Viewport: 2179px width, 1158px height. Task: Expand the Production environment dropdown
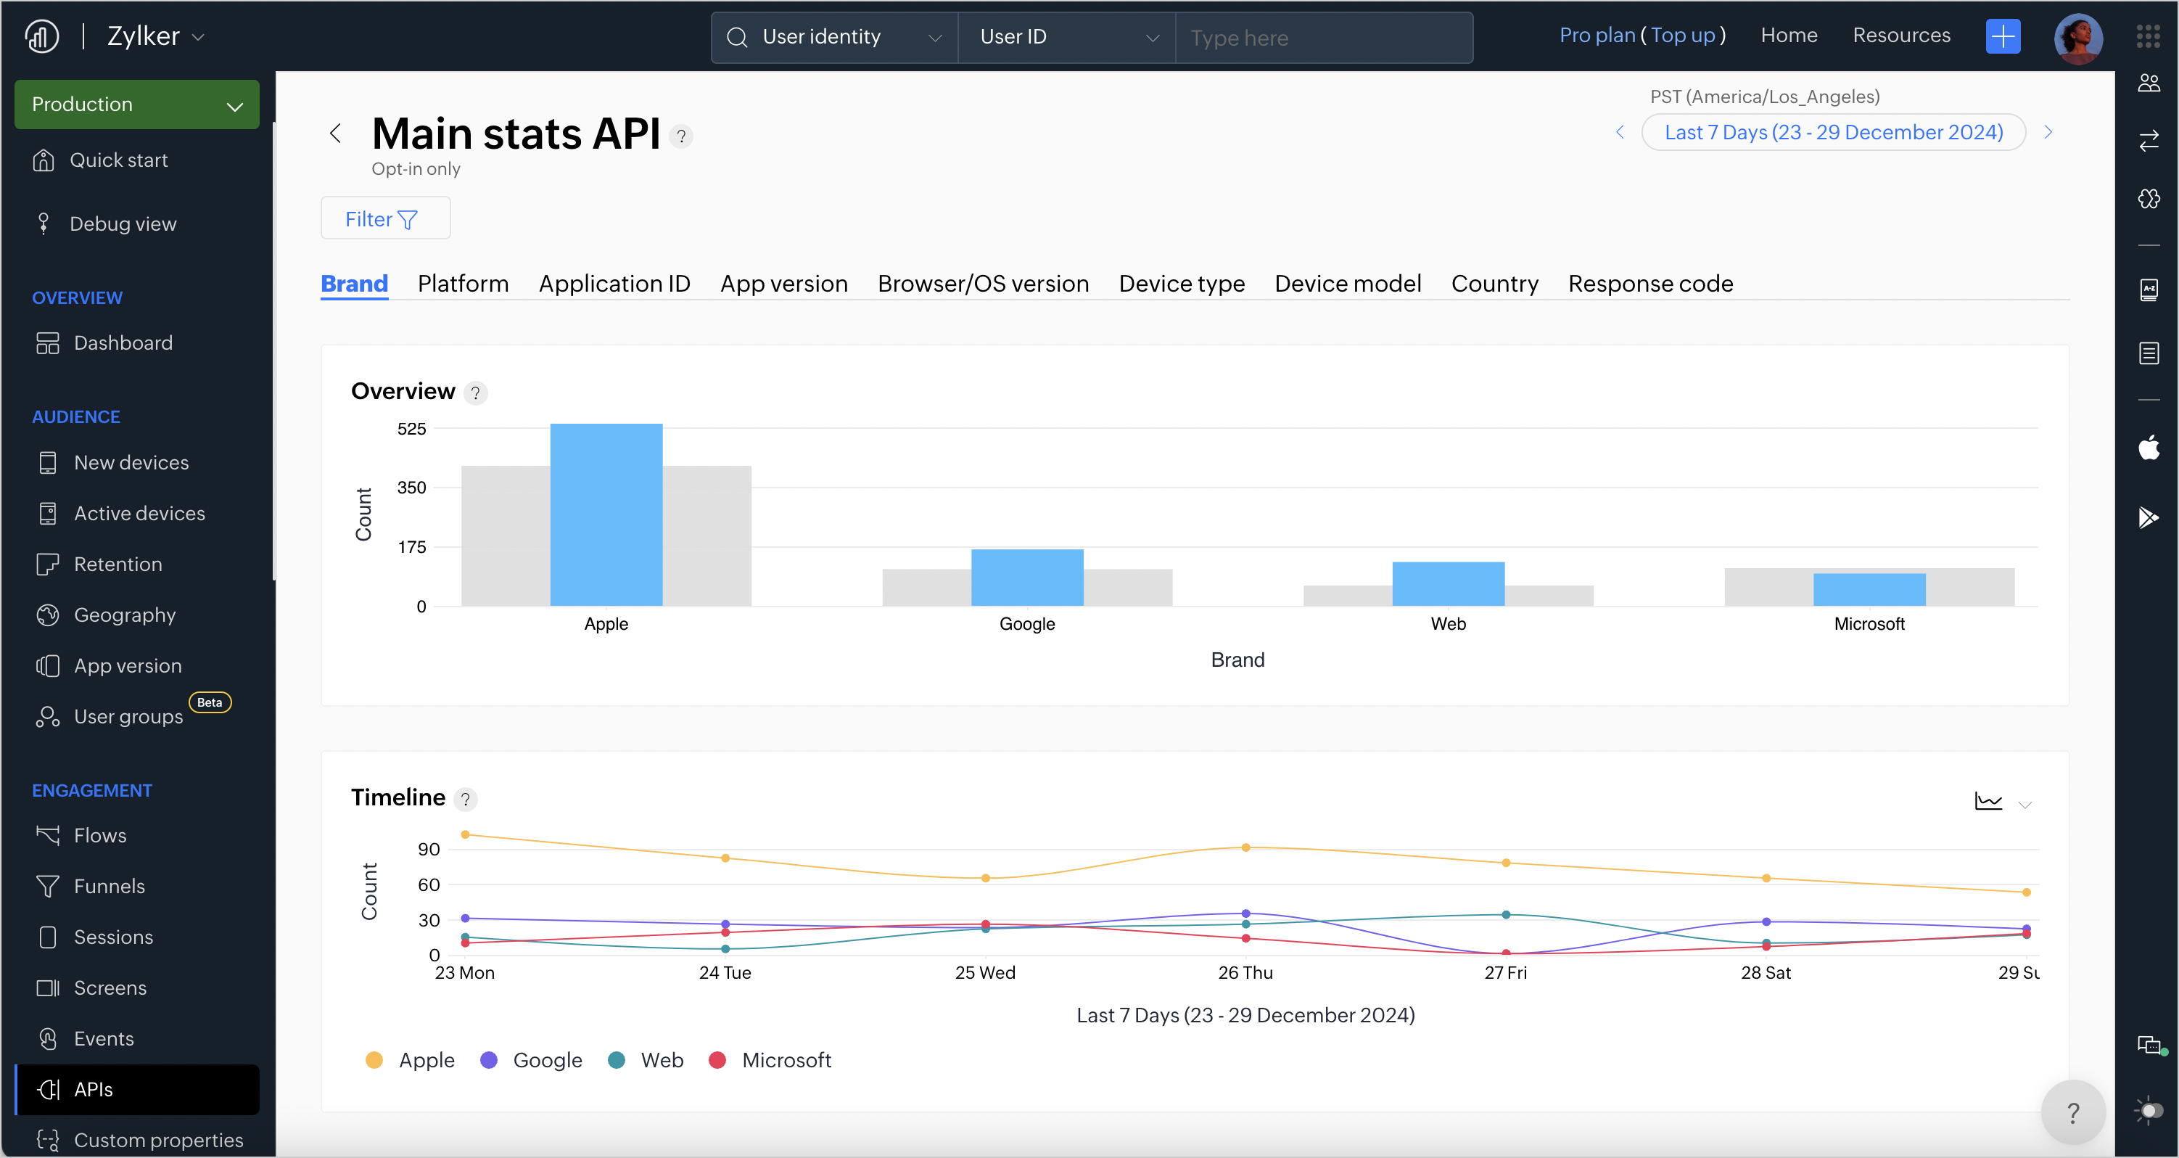(137, 104)
